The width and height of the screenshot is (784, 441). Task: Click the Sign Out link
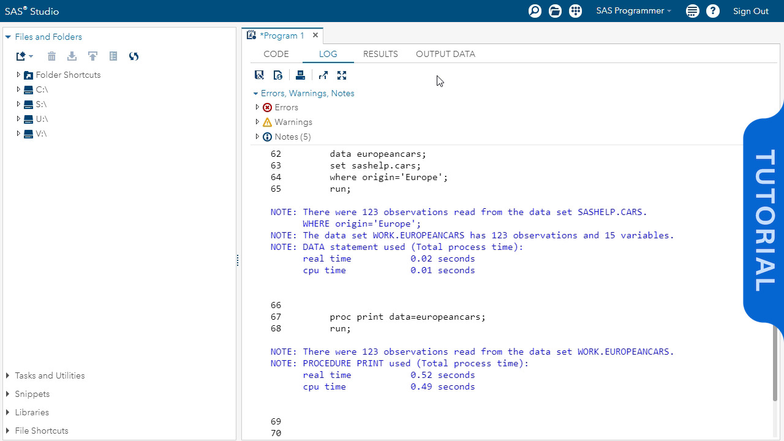coord(750,11)
